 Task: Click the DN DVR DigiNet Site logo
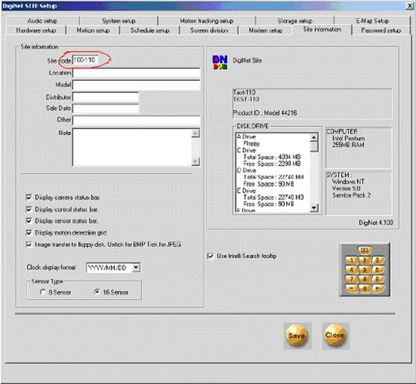(220, 63)
